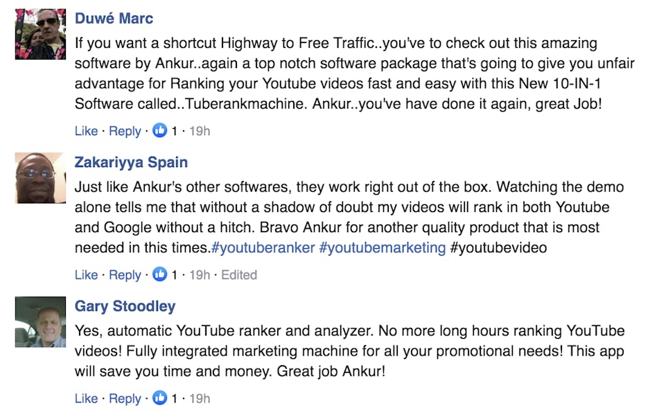The width and height of the screenshot is (650, 420).
Task: Click the like reaction icon on Duwé Marc's comment
Action: (x=160, y=130)
